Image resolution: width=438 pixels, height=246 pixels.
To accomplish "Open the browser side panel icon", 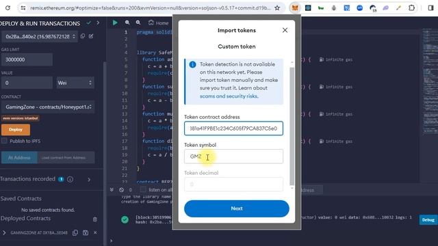I will point(430,8).
